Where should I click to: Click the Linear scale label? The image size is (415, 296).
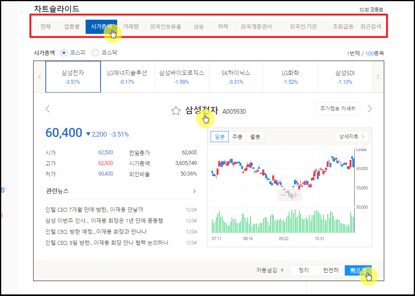(361, 150)
